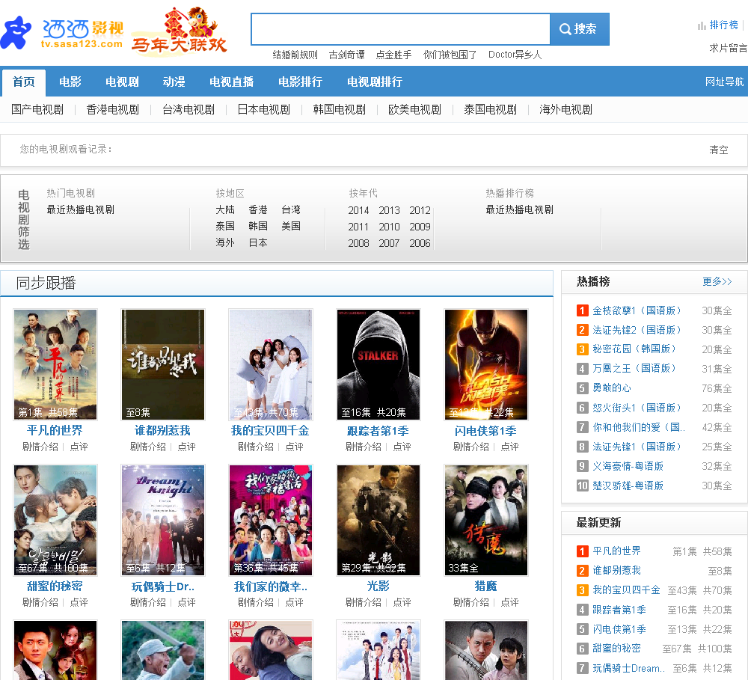
Task: Open the 谁都别惹我 poster thumbnail
Action: [x=163, y=364]
